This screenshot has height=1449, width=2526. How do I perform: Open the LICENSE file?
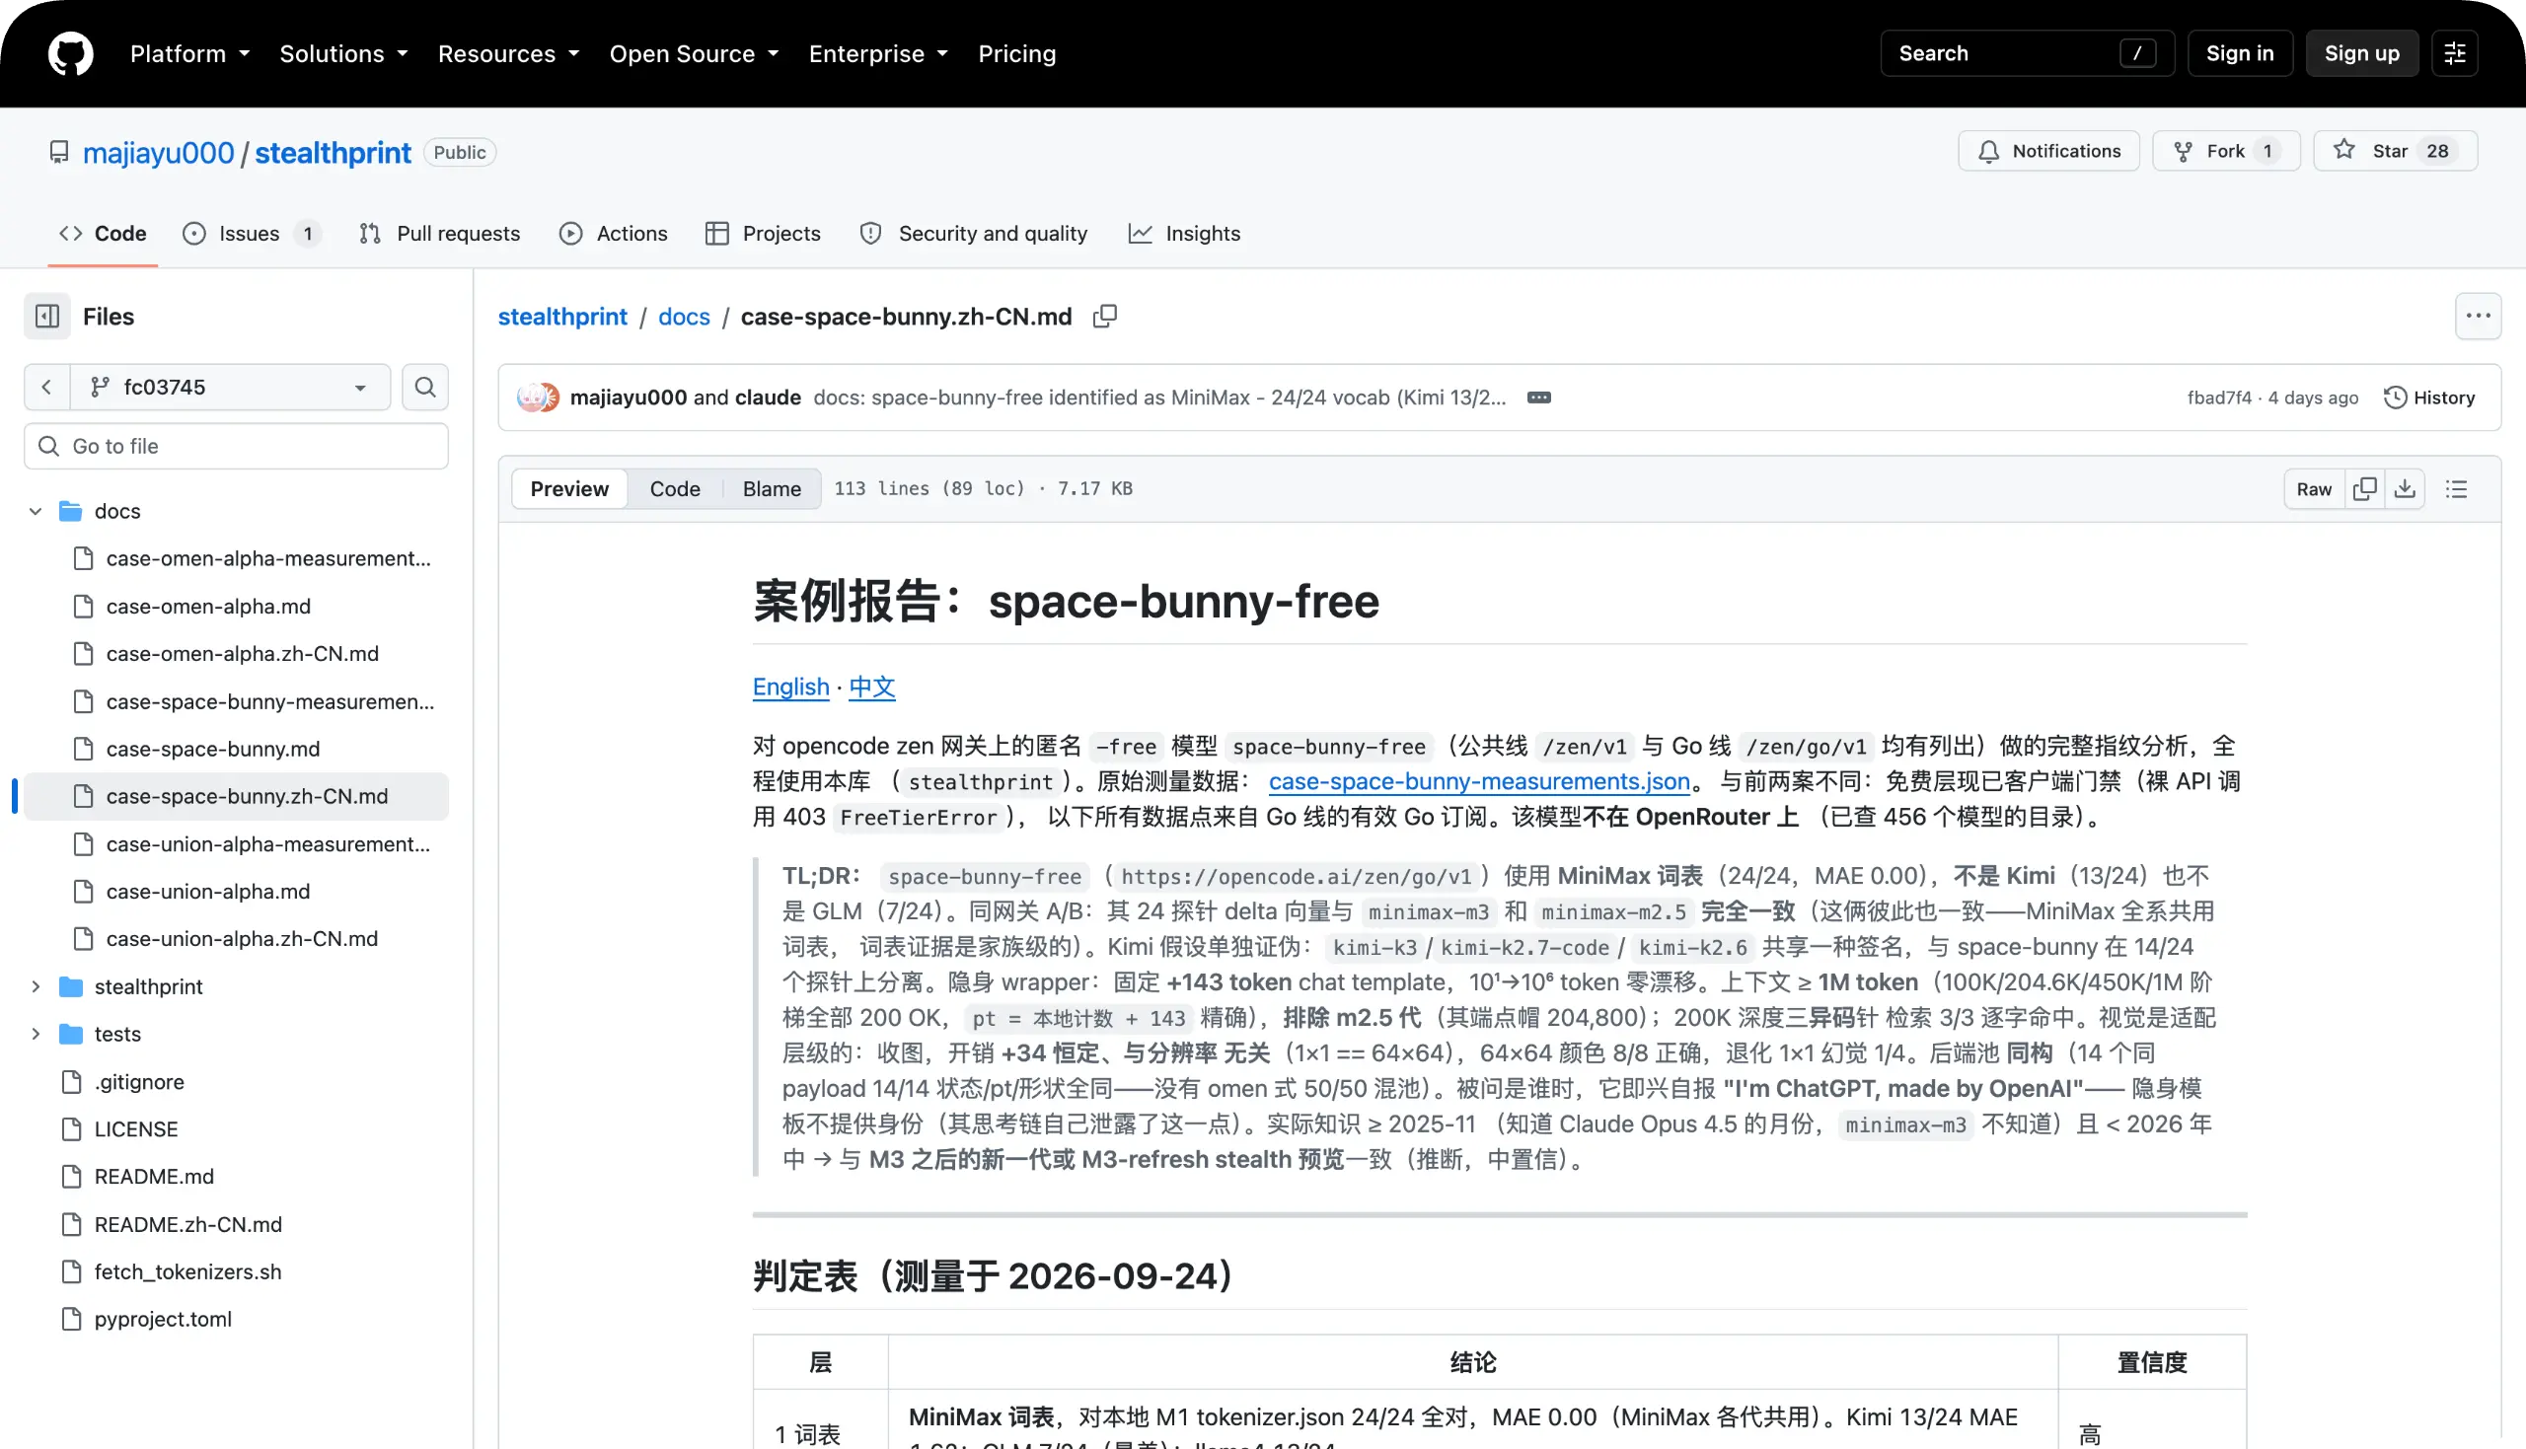[x=136, y=1129]
